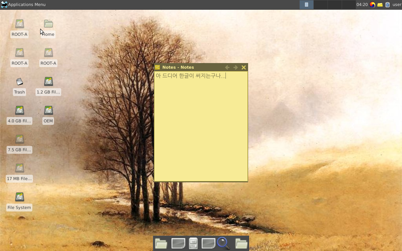Viewport: 402px width, 251px height.
Task: Click the Korean input method tray icon
Action: pos(372,4)
